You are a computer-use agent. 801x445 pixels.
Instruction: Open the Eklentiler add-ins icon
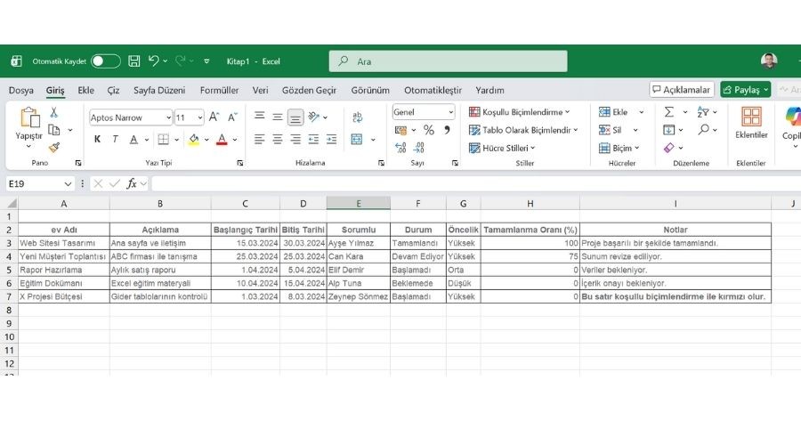coord(751,123)
